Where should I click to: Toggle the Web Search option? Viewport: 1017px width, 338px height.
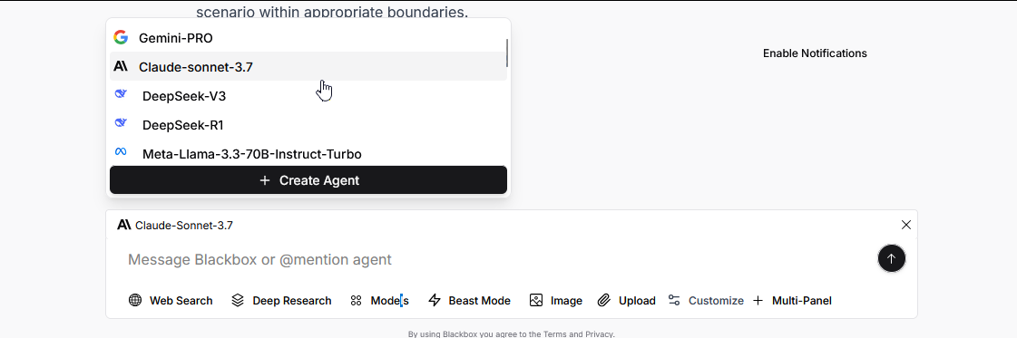pyautogui.click(x=171, y=301)
